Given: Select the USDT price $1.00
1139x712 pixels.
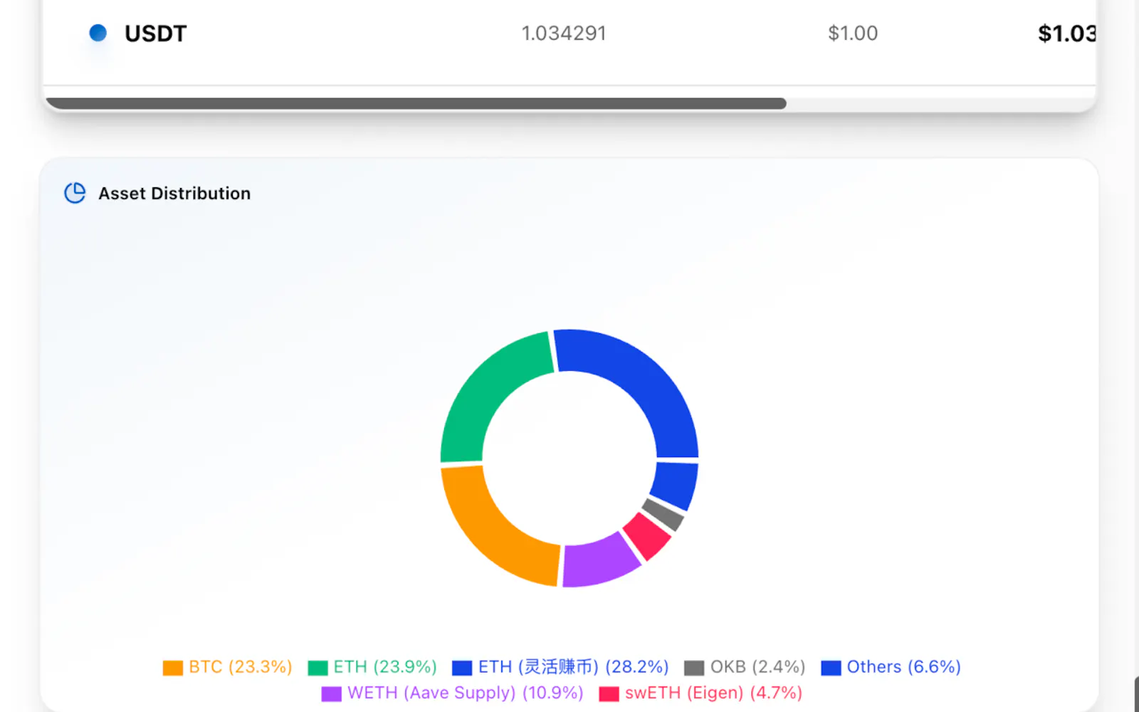Looking at the screenshot, I should [x=853, y=33].
